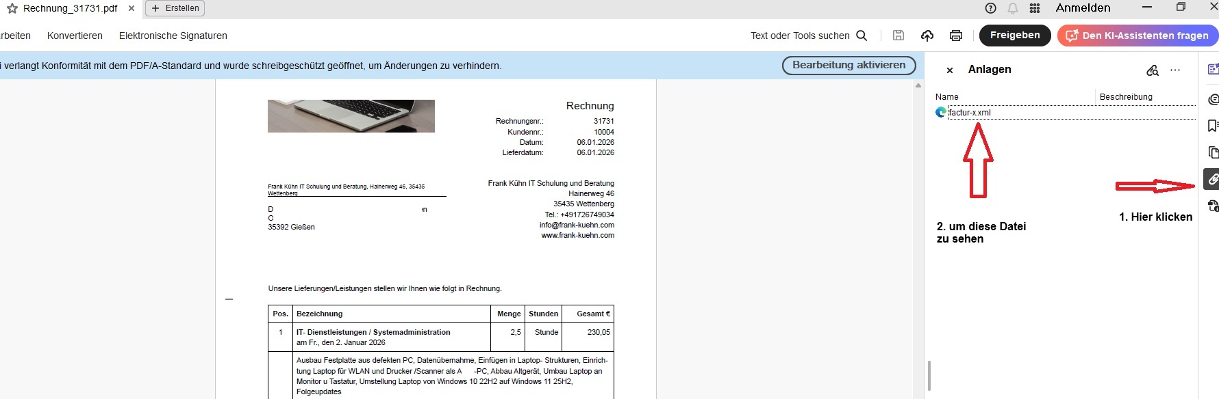
Task: Upload the file with the cloud icon
Action: (x=927, y=36)
